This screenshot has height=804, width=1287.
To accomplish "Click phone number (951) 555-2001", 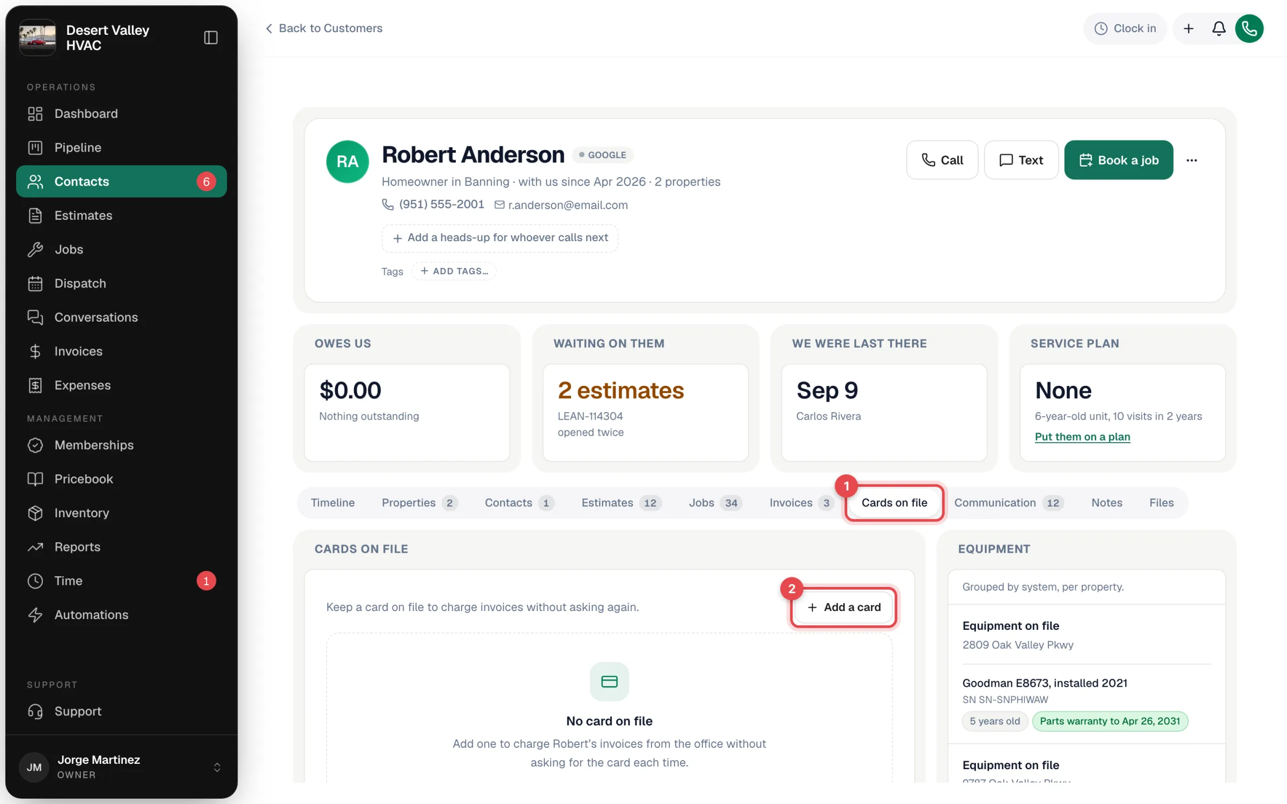I will (x=433, y=204).
